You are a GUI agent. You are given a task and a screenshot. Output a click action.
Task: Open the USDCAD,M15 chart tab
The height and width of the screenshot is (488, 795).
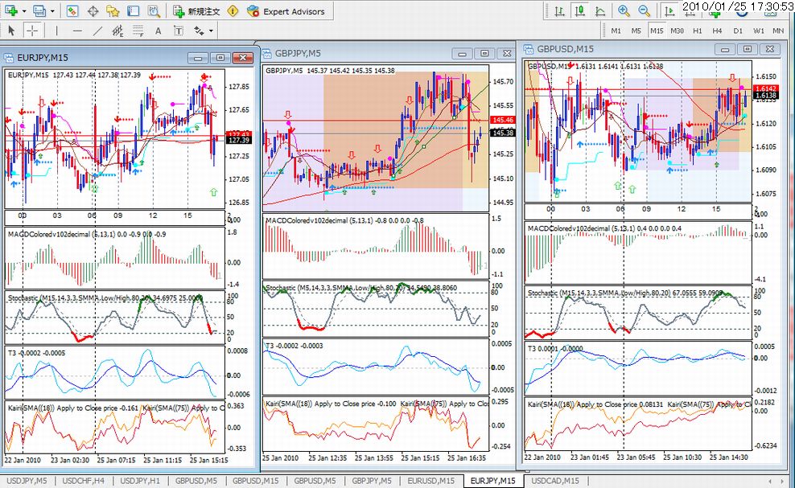554,481
